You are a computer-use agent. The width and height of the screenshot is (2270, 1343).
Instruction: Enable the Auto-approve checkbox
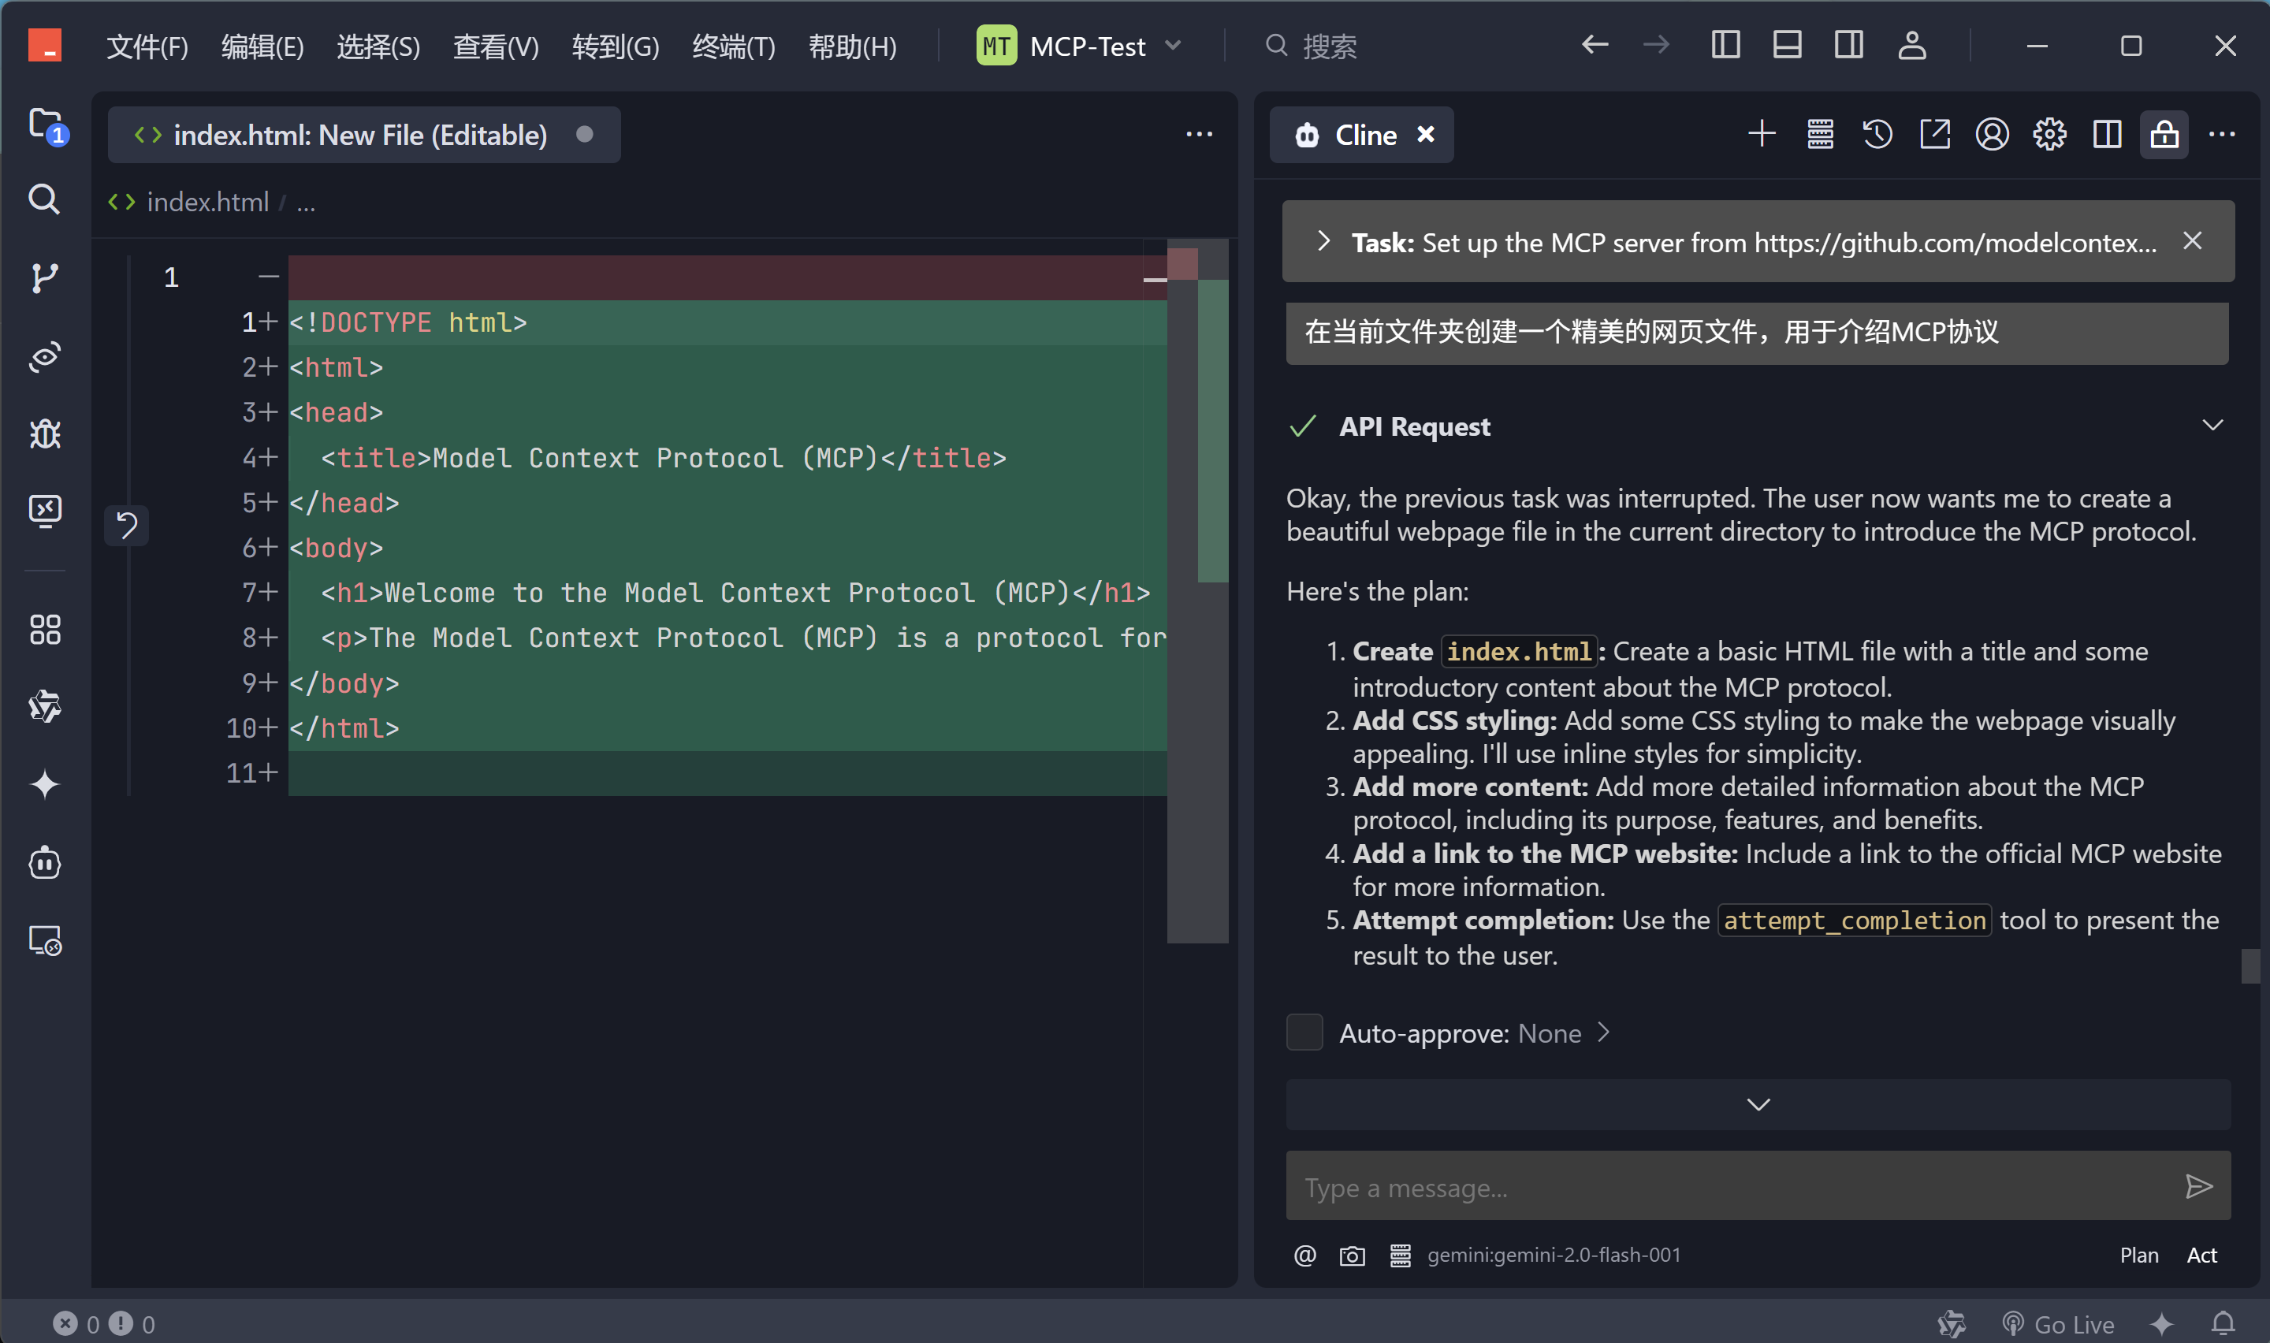point(1304,1032)
